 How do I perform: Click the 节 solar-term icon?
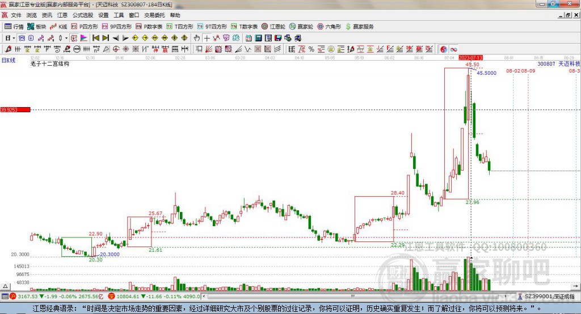226,38
